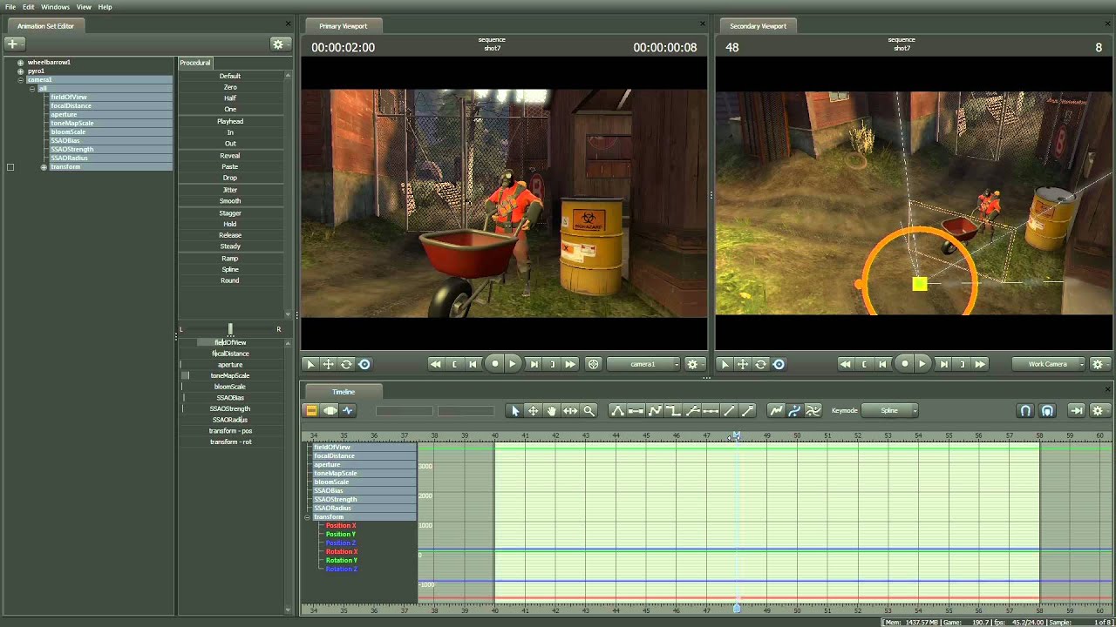1116x627 pixels.
Task: Select the translate manipulator in Primary Viewport
Action: point(328,364)
